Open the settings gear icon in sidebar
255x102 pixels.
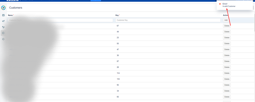(x=3, y=39)
